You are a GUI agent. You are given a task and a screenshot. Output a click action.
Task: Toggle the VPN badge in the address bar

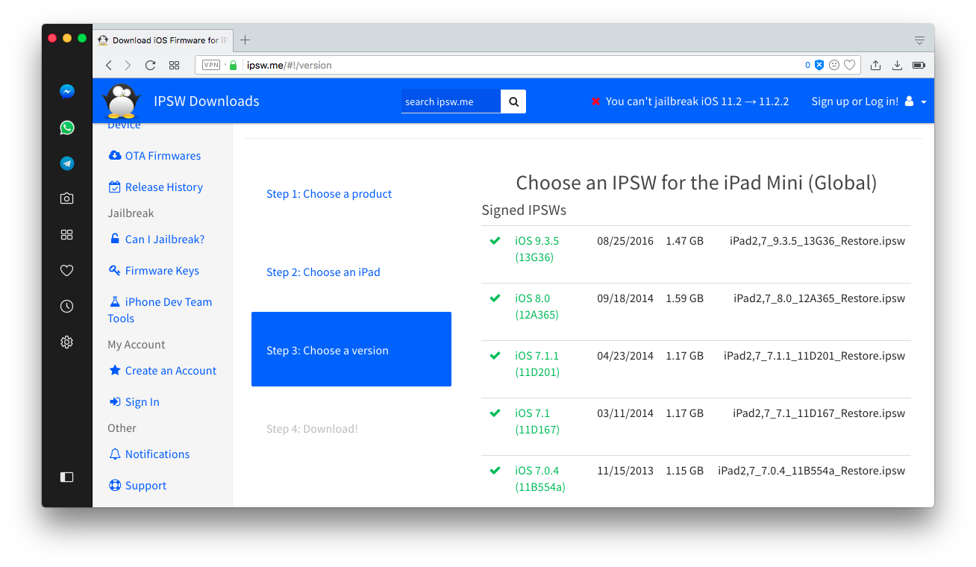click(211, 65)
